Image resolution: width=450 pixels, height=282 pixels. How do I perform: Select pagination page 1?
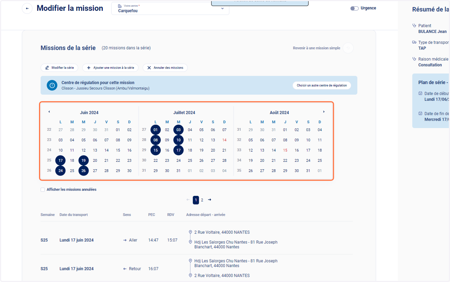coord(196,200)
